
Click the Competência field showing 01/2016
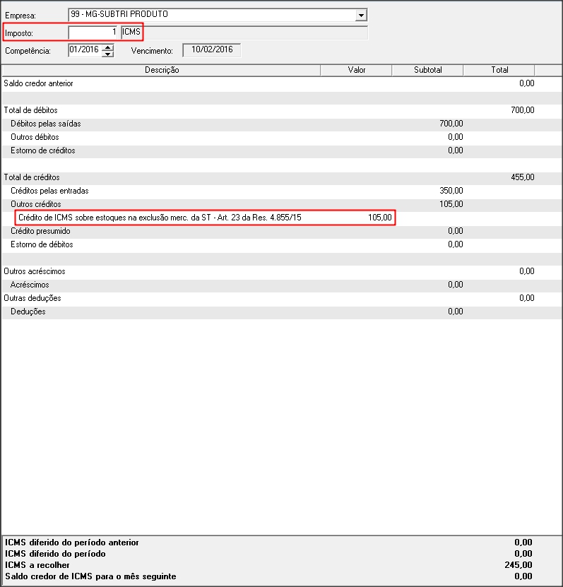[x=85, y=50]
